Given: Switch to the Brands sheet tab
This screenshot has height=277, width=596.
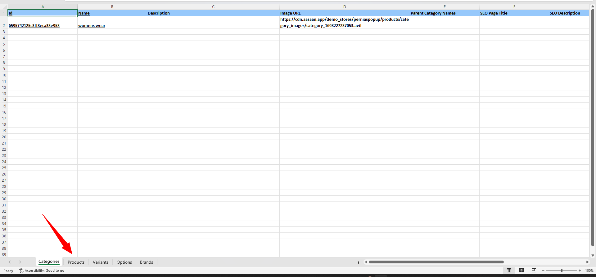Looking at the screenshot, I should pyautogui.click(x=147, y=262).
